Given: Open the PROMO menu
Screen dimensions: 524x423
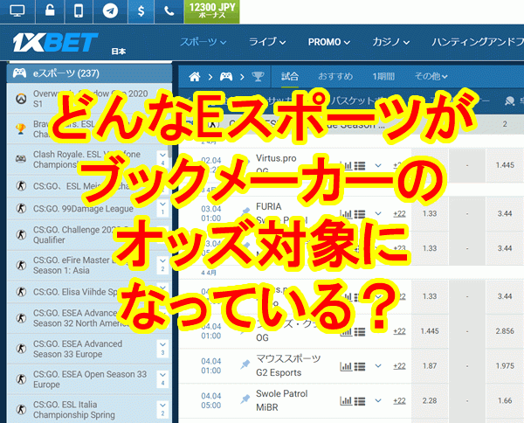Looking at the screenshot, I should click(x=329, y=42).
